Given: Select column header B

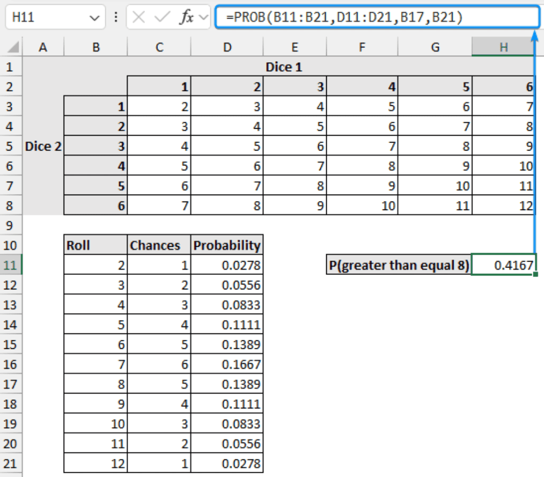Looking at the screenshot, I should (x=96, y=47).
